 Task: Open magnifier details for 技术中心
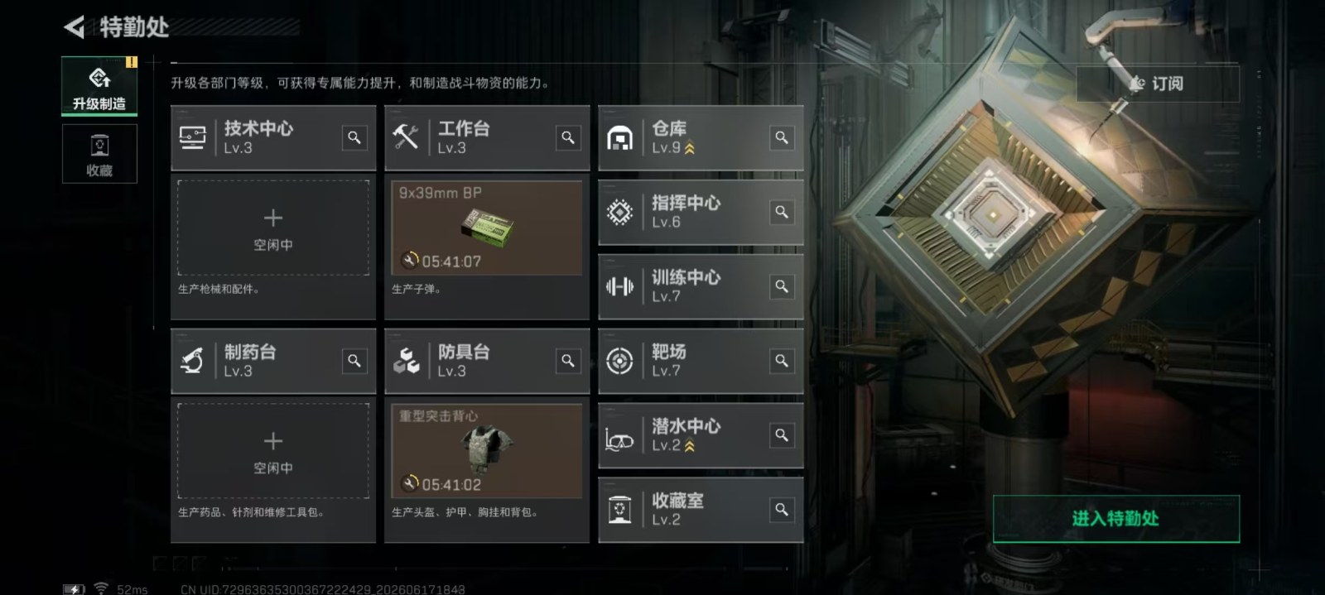pyautogui.click(x=354, y=137)
